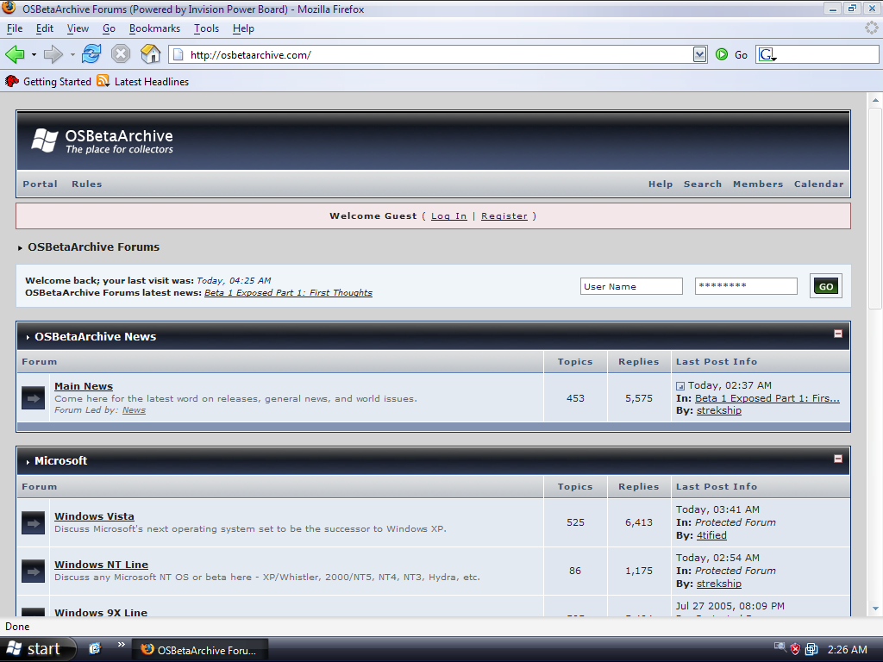The width and height of the screenshot is (883, 662).
Task: Open the Bookmarks menu
Action: [154, 28]
